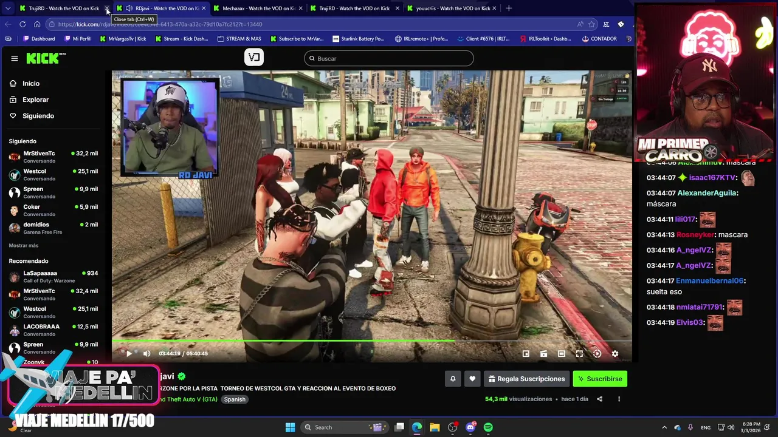
Task: Click isaac167KTV username in chat
Action: [712, 178]
